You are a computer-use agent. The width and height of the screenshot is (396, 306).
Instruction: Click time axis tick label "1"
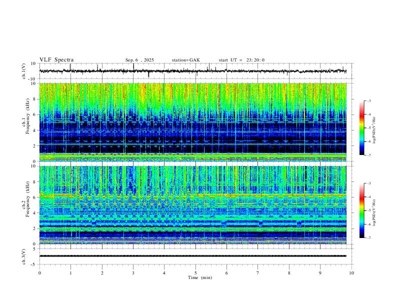(70, 273)
